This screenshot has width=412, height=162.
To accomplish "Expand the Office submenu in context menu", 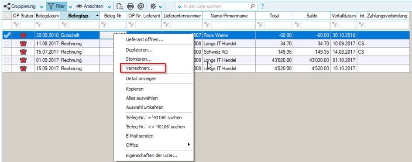I will tap(154, 145).
